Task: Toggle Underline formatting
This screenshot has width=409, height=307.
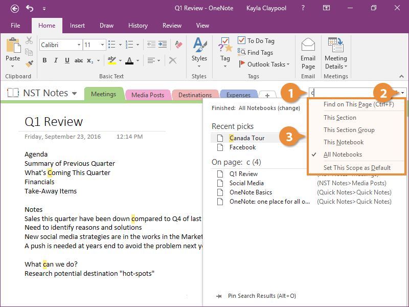Action: click(67, 60)
